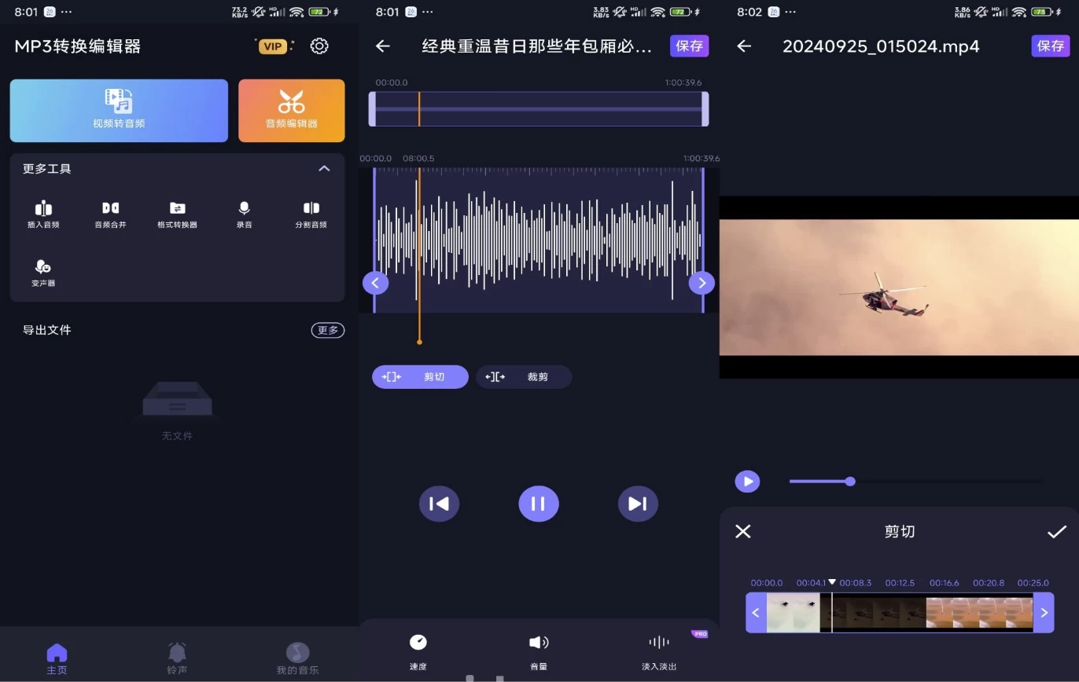Save the 20240925_015024.mp4 video with 保存

[1050, 46]
